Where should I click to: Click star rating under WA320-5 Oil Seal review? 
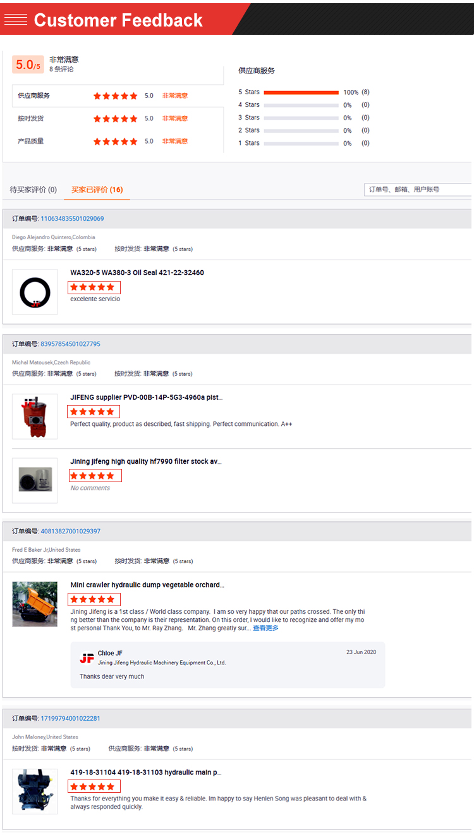[93, 287]
